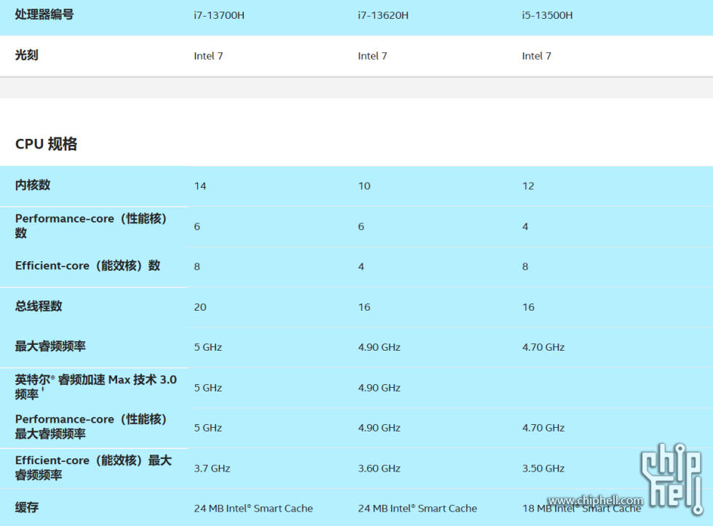Select 24 MB Smart Cache value for i7-13700H
The height and width of the screenshot is (526, 713).
[253, 509]
